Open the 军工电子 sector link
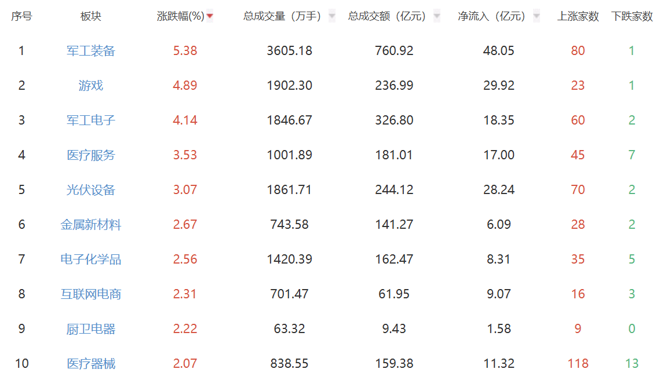660x380 pixels. pyautogui.click(x=91, y=120)
